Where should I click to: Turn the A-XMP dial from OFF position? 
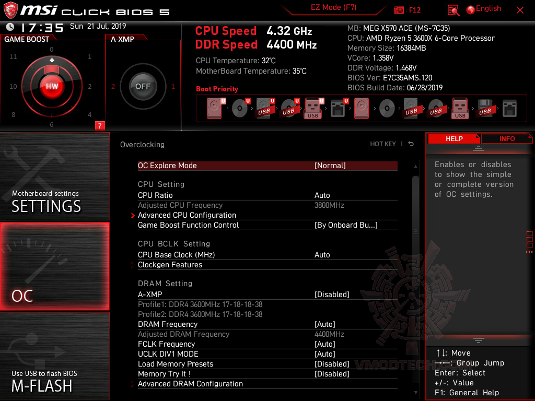(x=142, y=87)
